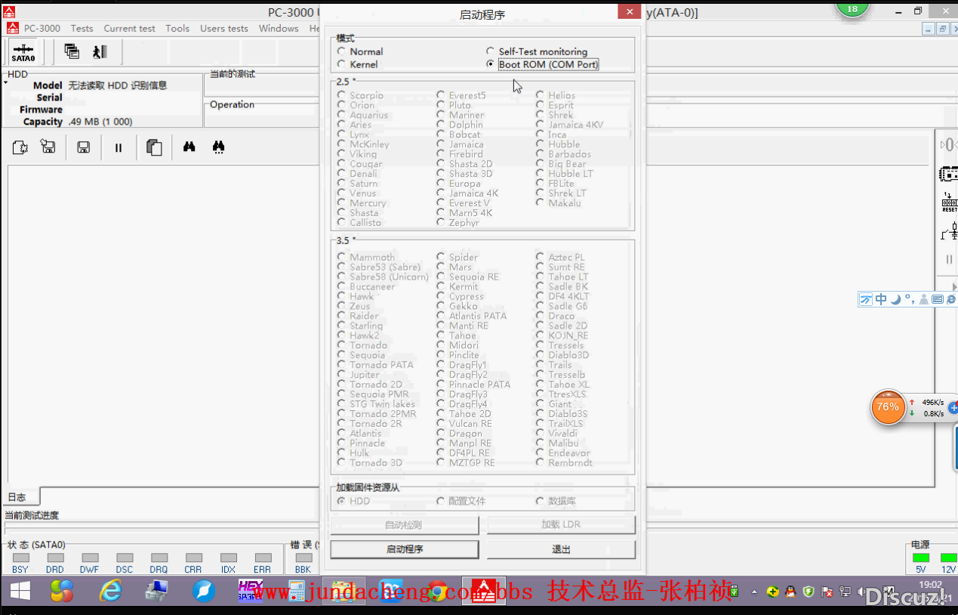The height and width of the screenshot is (615, 958).
Task: Select the Boot ROM (COM Port) option
Action: [x=491, y=64]
